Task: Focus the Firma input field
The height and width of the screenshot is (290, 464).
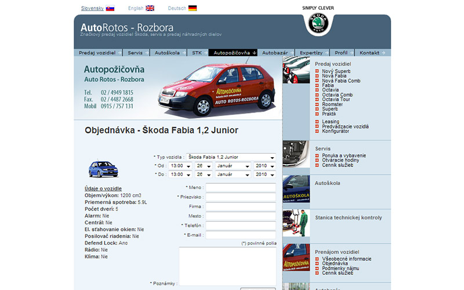Action: point(241,206)
